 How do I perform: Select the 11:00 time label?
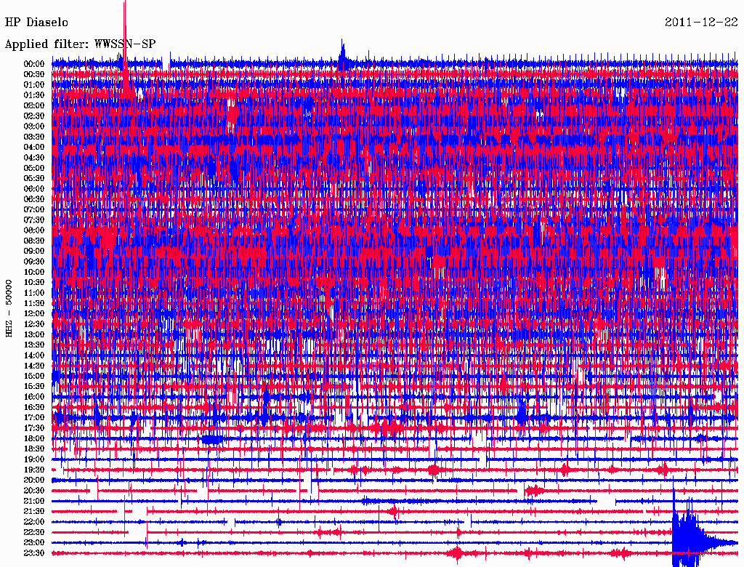click(34, 293)
